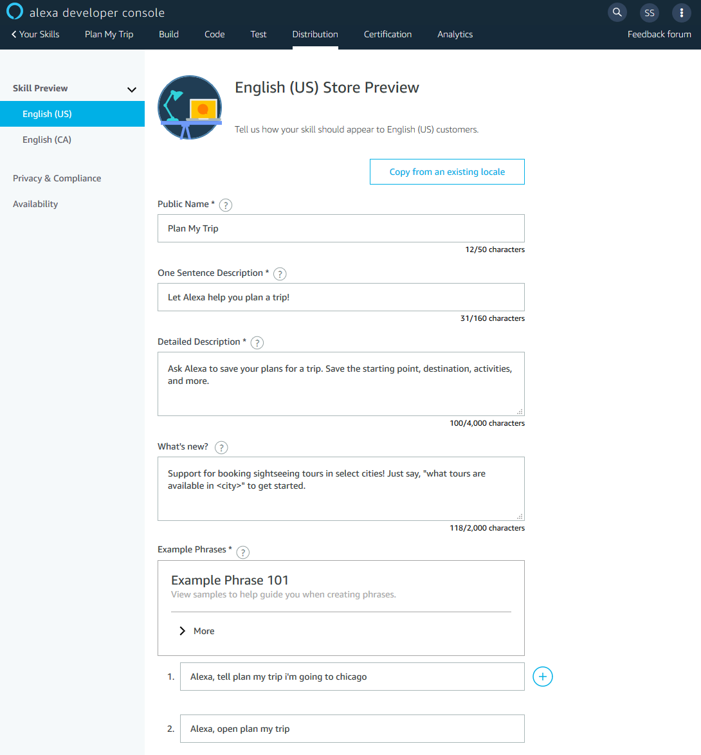Screen dimensions: 701x755
Task: Add a new example phrase with the plus icon
Action: tap(542, 676)
